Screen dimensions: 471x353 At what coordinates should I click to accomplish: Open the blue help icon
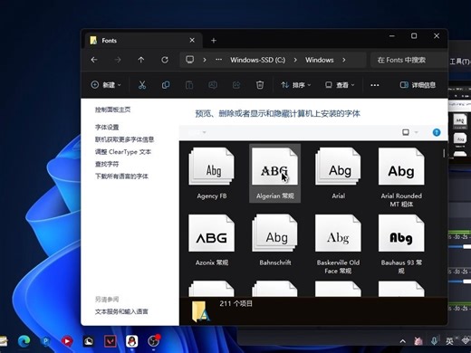pyautogui.click(x=437, y=132)
